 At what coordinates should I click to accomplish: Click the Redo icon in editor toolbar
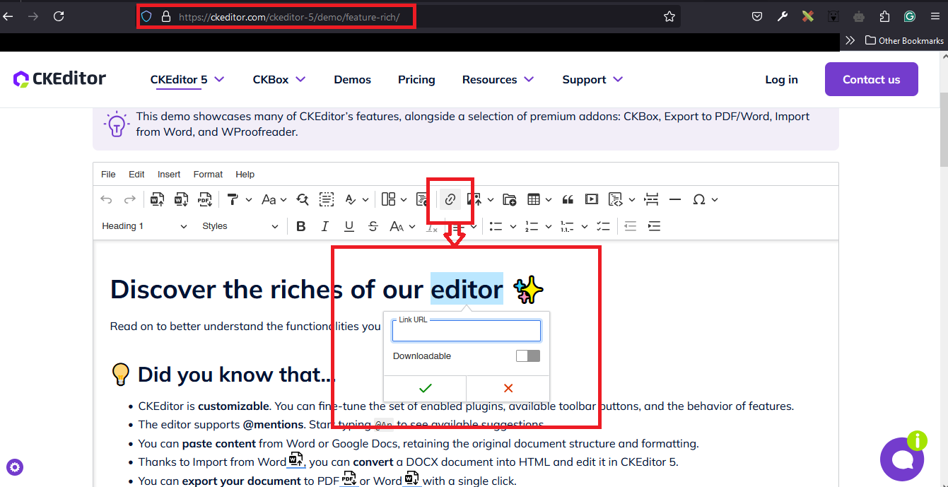tap(129, 200)
